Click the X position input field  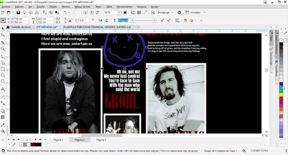19,19
